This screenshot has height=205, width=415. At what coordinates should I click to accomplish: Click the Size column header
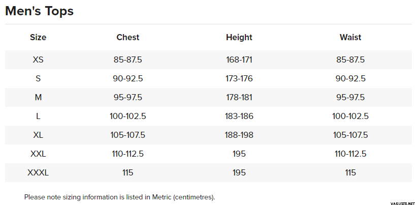point(38,37)
